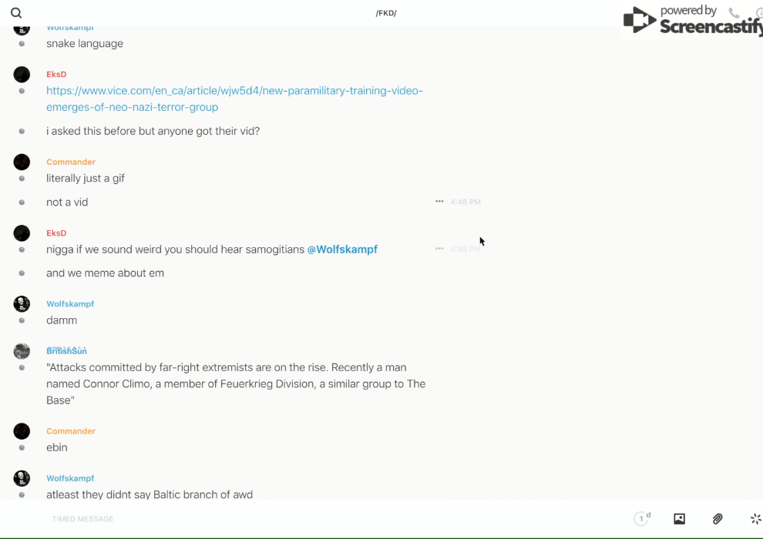Image resolution: width=763 pixels, height=539 pixels.
Task: Click Commander's avatar above "ebin"
Action: (x=22, y=431)
